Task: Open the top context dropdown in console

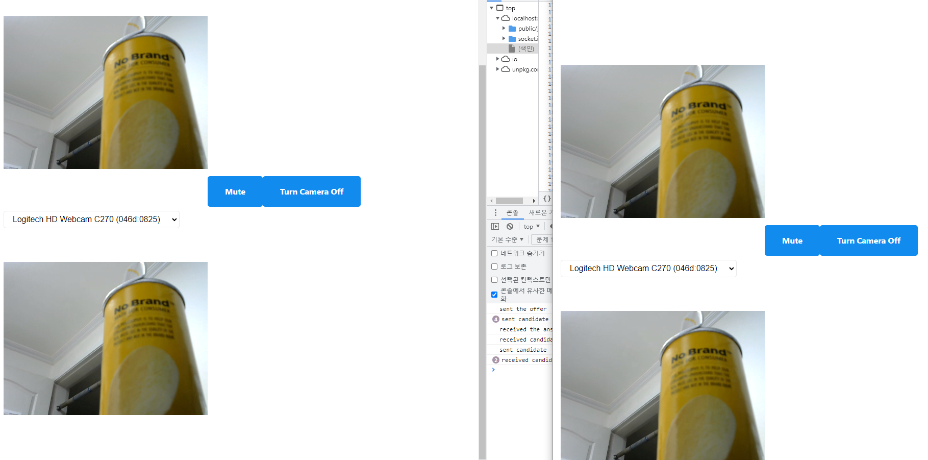Action: (x=532, y=226)
